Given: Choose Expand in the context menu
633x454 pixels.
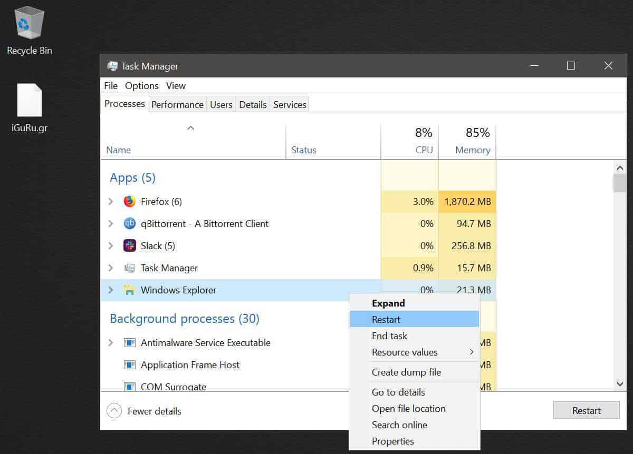Looking at the screenshot, I should [x=415, y=303].
